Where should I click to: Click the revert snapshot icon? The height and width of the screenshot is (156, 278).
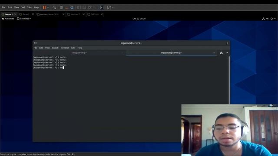click(x=66, y=7)
